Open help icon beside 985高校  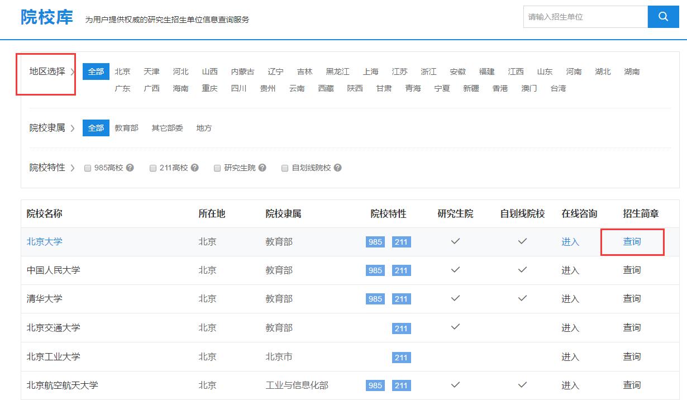click(x=130, y=168)
